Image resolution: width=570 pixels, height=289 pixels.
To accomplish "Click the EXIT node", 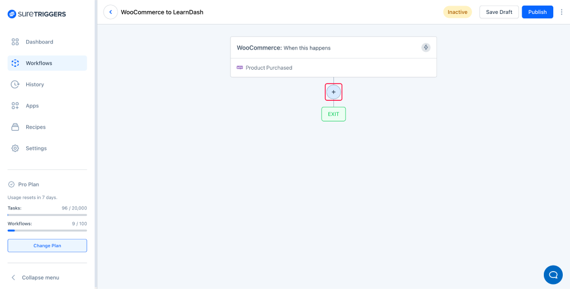I will (x=333, y=114).
